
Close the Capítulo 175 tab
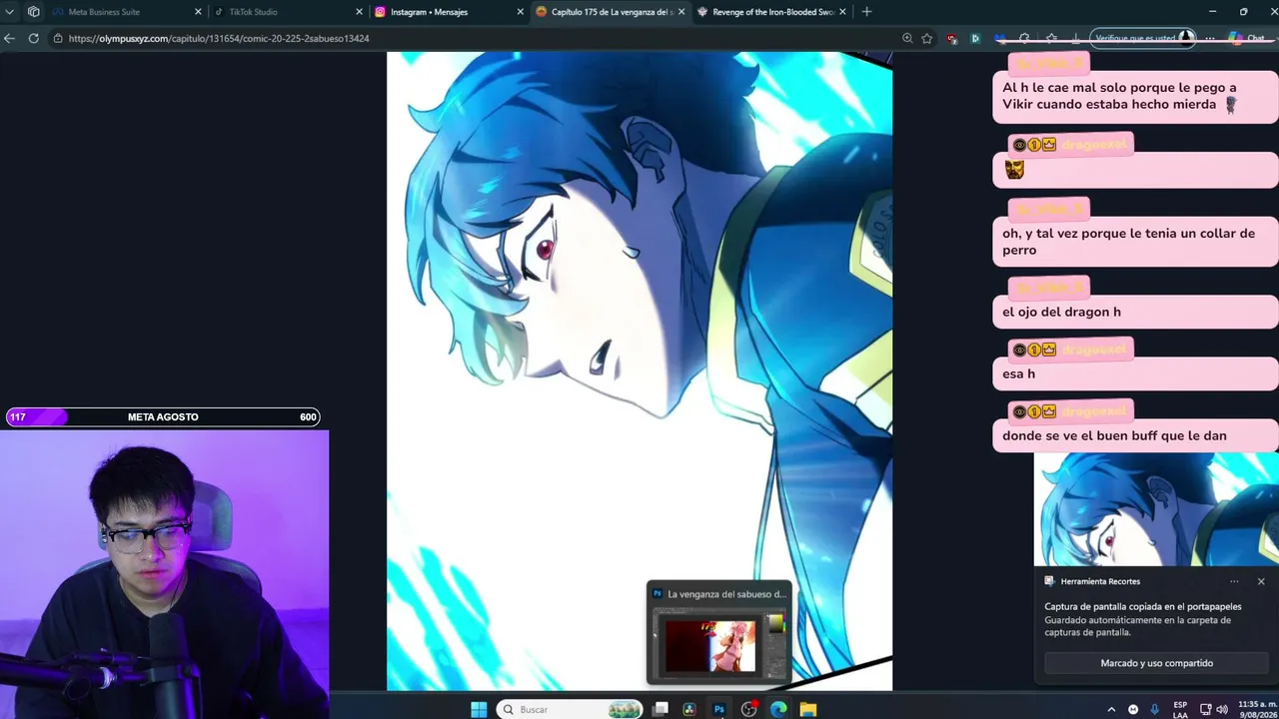click(x=681, y=12)
